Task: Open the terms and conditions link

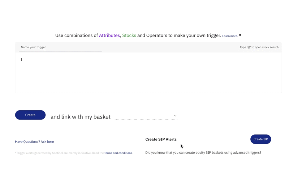Action: (118, 153)
